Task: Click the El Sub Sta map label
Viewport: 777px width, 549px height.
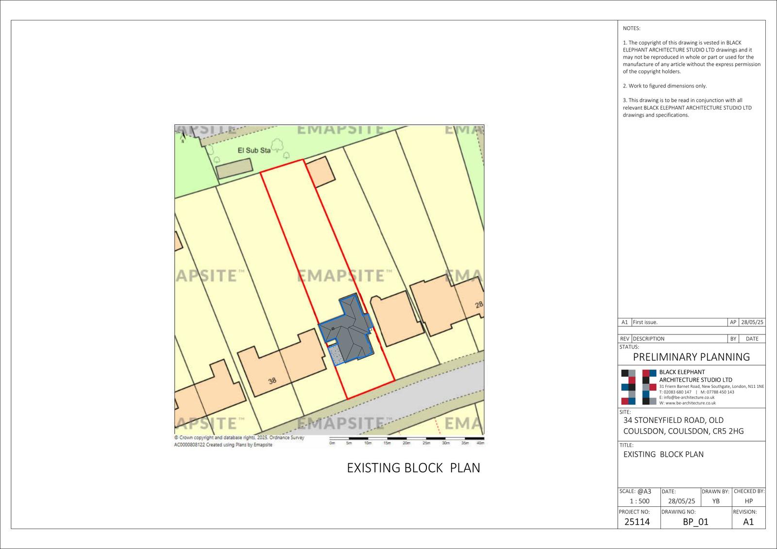Action: click(253, 150)
